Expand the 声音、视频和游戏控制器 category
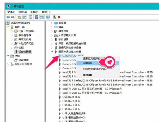Viewport: 159px width, 122px height. [x=52, y=44]
